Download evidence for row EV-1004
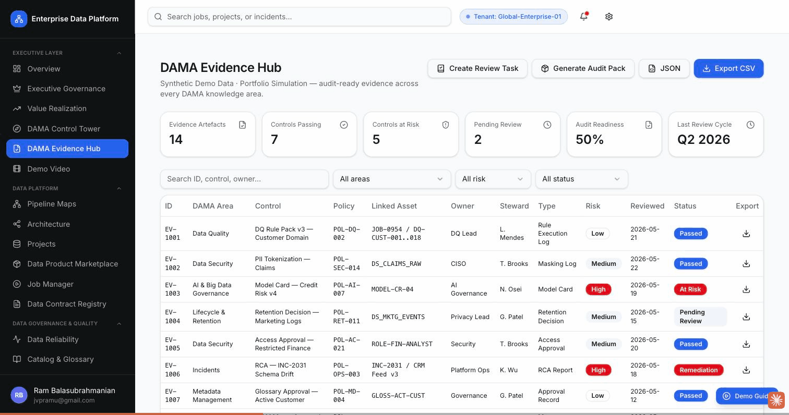Viewport: 789px width, 415px height. 746,317
